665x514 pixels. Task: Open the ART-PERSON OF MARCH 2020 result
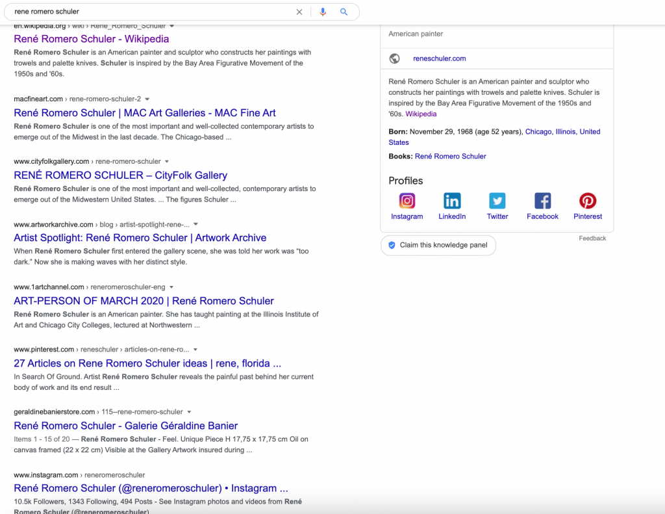(x=144, y=301)
